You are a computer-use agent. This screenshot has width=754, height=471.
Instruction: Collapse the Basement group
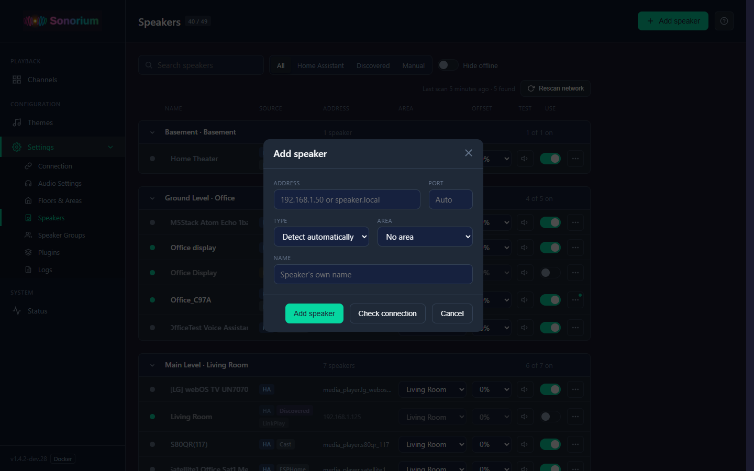[x=152, y=132]
